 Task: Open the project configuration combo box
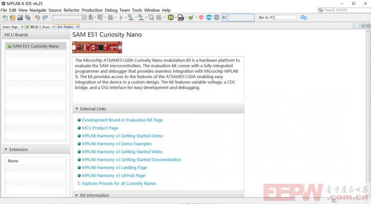click(70, 17)
